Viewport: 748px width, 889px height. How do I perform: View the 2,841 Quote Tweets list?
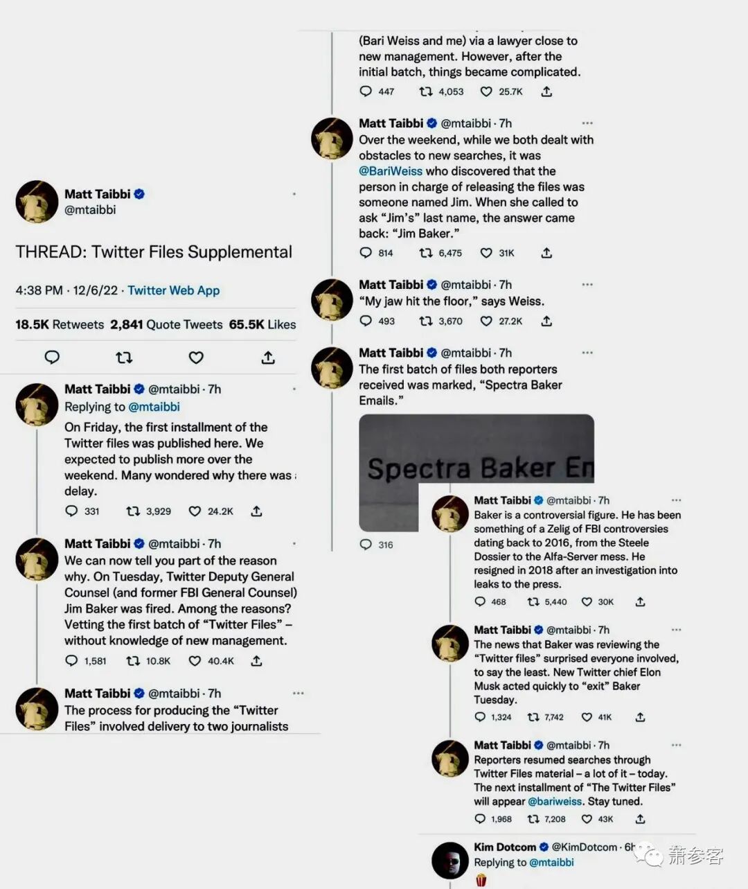166,324
